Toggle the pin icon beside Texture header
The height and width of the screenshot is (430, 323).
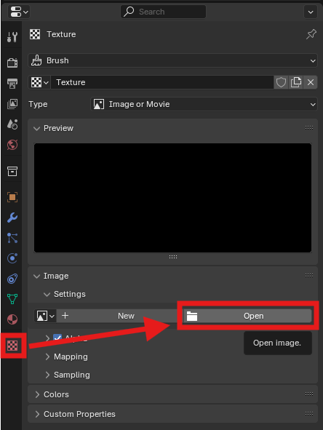[311, 34]
